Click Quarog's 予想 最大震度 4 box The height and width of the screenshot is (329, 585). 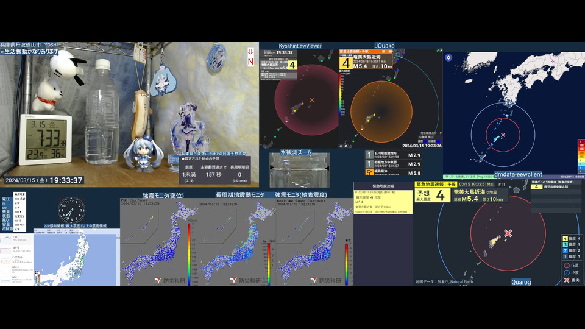pos(433,195)
